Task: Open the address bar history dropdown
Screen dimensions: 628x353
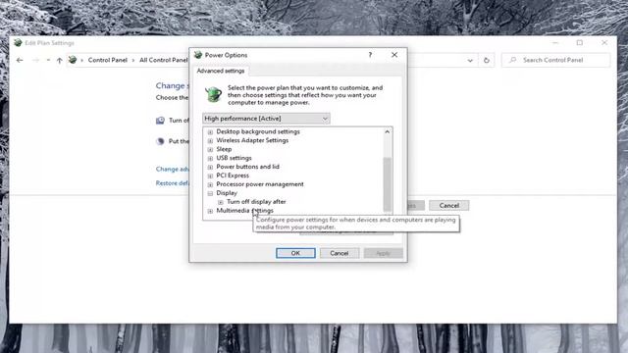Action: (x=470, y=61)
